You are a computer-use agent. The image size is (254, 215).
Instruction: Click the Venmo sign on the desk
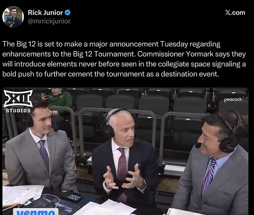[x=36, y=212]
